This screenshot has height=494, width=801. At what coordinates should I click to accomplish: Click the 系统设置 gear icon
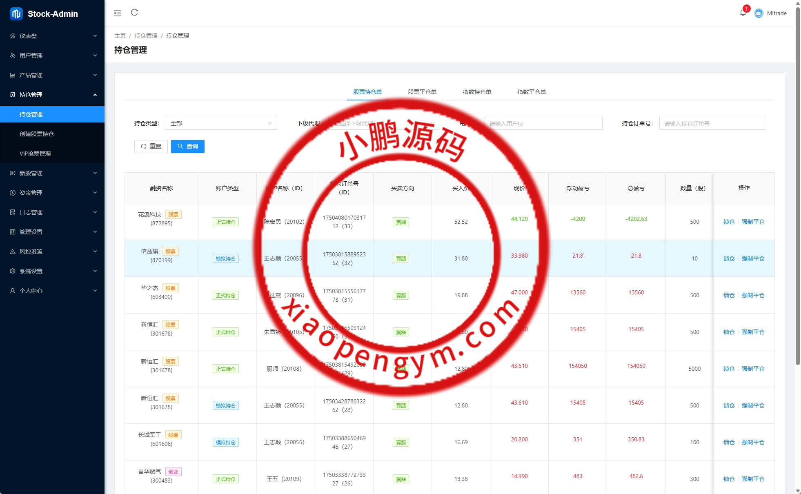tap(13, 271)
